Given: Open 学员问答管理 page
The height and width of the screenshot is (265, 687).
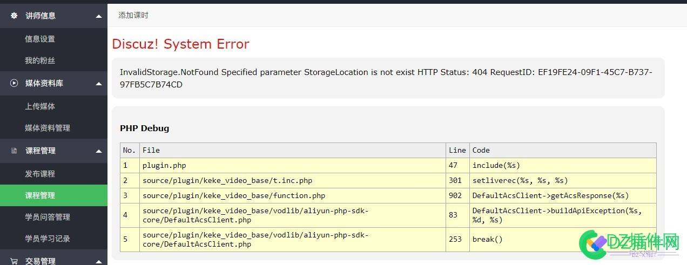Looking at the screenshot, I should 48,217.
